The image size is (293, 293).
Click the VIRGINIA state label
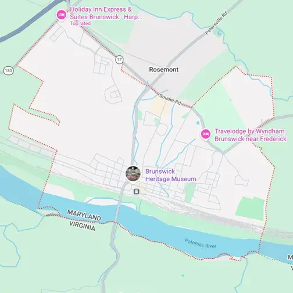click(x=83, y=226)
